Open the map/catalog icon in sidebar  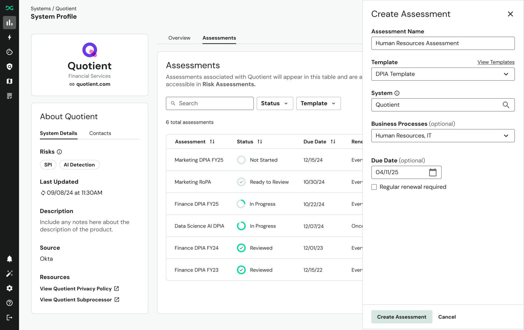point(9,81)
